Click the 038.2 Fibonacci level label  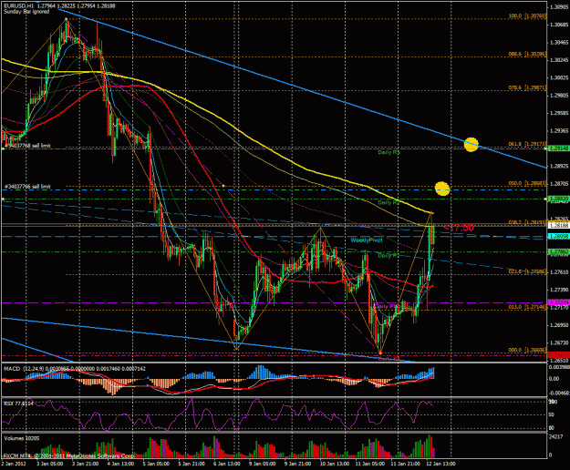pyautogui.click(x=527, y=222)
